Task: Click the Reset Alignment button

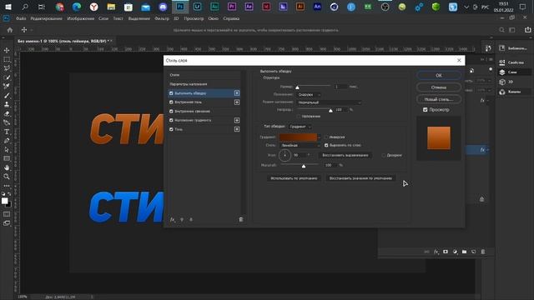Action: click(345, 155)
